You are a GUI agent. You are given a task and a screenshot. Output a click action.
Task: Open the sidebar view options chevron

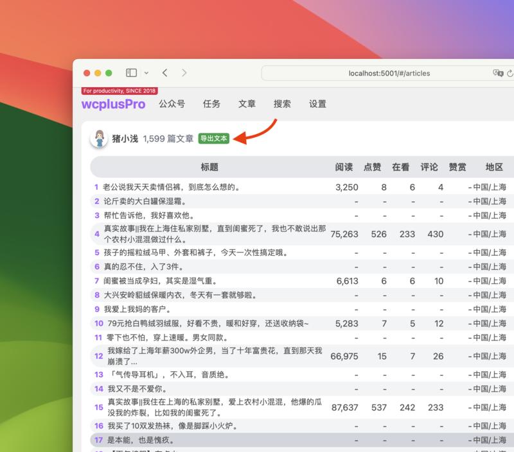coord(145,72)
